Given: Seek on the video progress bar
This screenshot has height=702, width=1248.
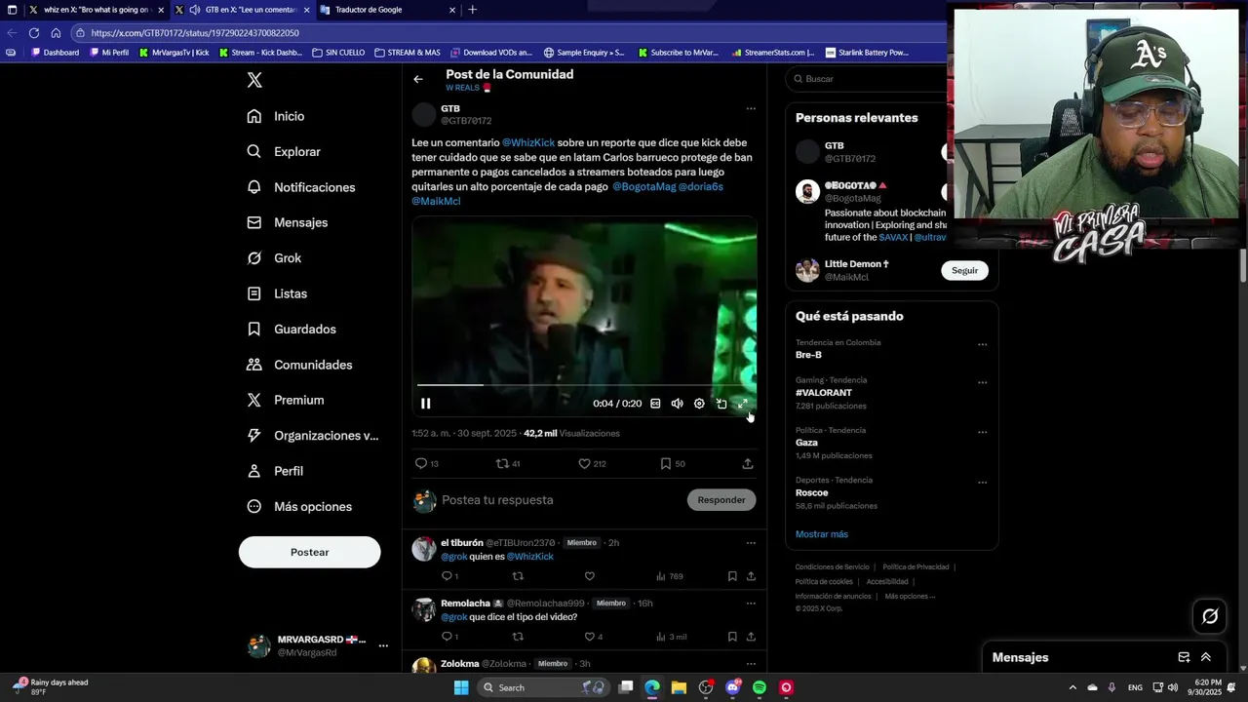Looking at the screenshot, I should tap(584, 385).
